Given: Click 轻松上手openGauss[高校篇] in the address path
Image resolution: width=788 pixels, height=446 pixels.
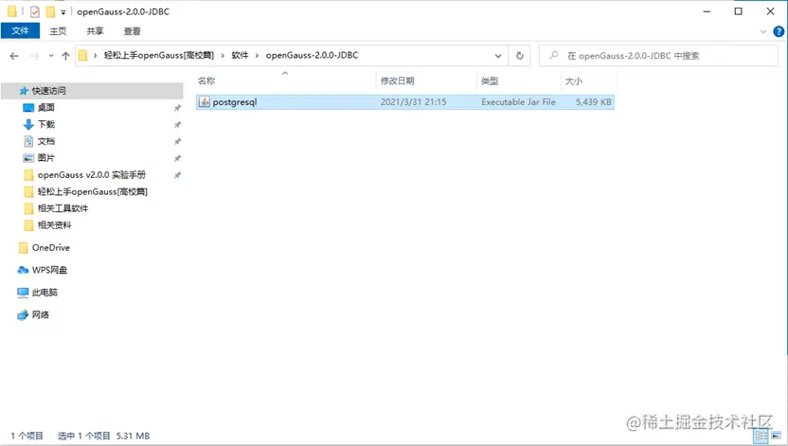Looking at the screenshot, I should tap(159, 55).
